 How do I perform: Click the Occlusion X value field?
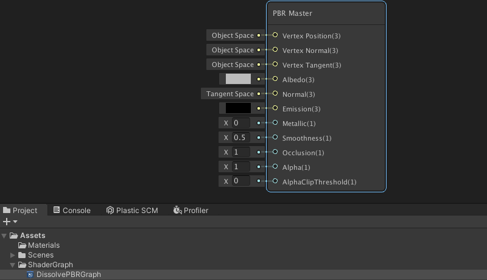click(240, 152)
